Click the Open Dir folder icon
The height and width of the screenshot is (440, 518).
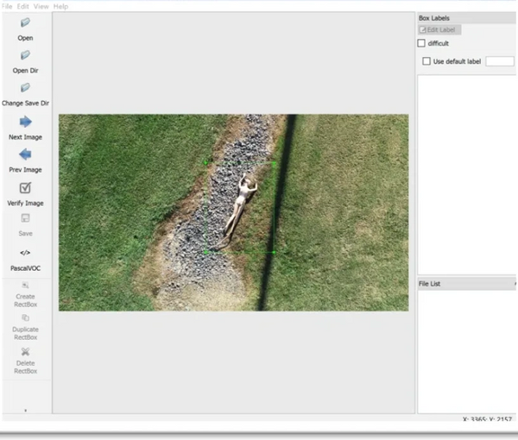(x=25, y=55)
